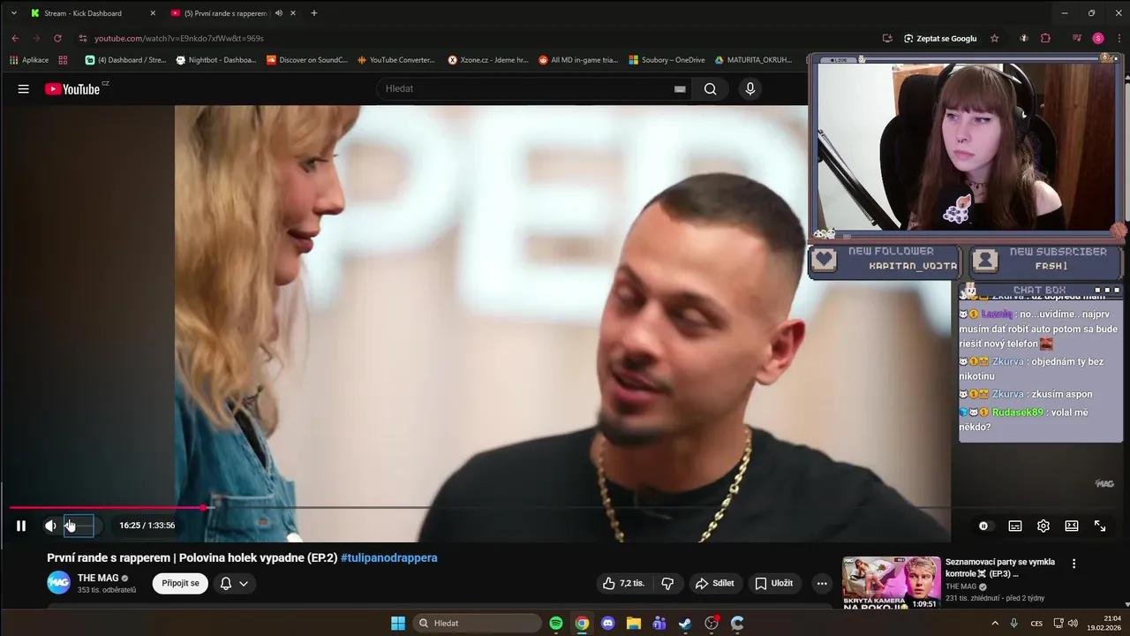
Task: Click the address bar URL
Action: pyautogui.click(x=179, y=38)
